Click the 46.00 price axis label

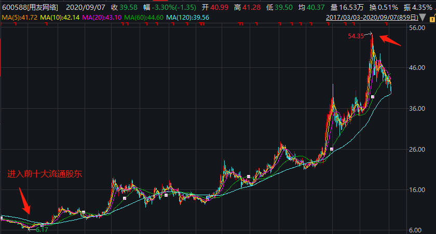coord(417,68)
